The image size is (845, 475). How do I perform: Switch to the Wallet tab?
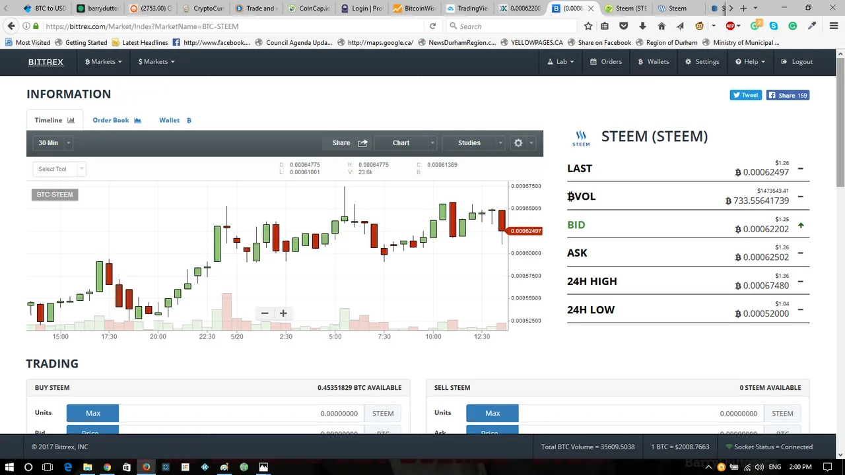tap(175, 120)
